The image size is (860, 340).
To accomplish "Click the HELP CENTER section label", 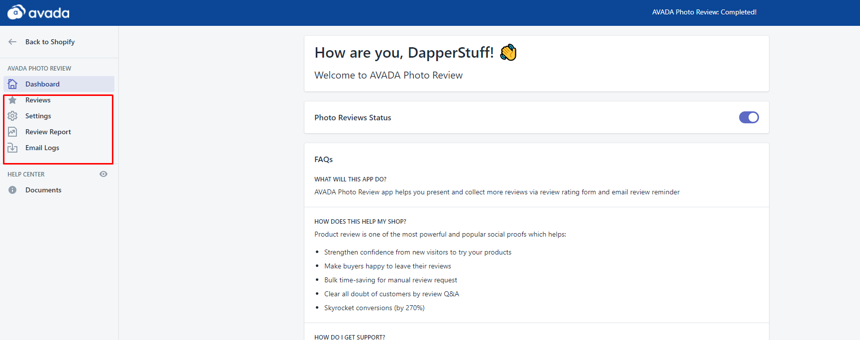I will 26,174.
